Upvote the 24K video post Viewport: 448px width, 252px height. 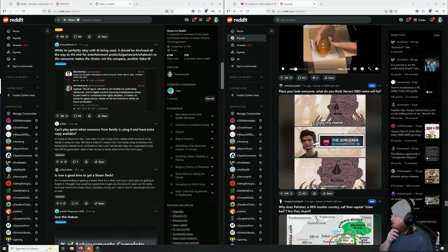coord(281,78)
